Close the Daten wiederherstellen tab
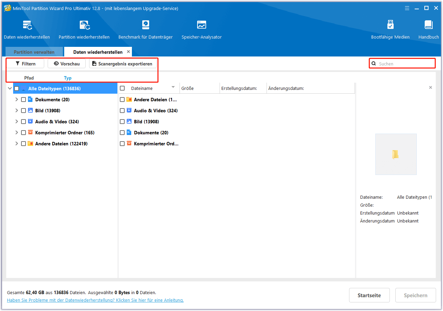The width and height of the screenshot is (443, 311). click(x=128, y=52)
